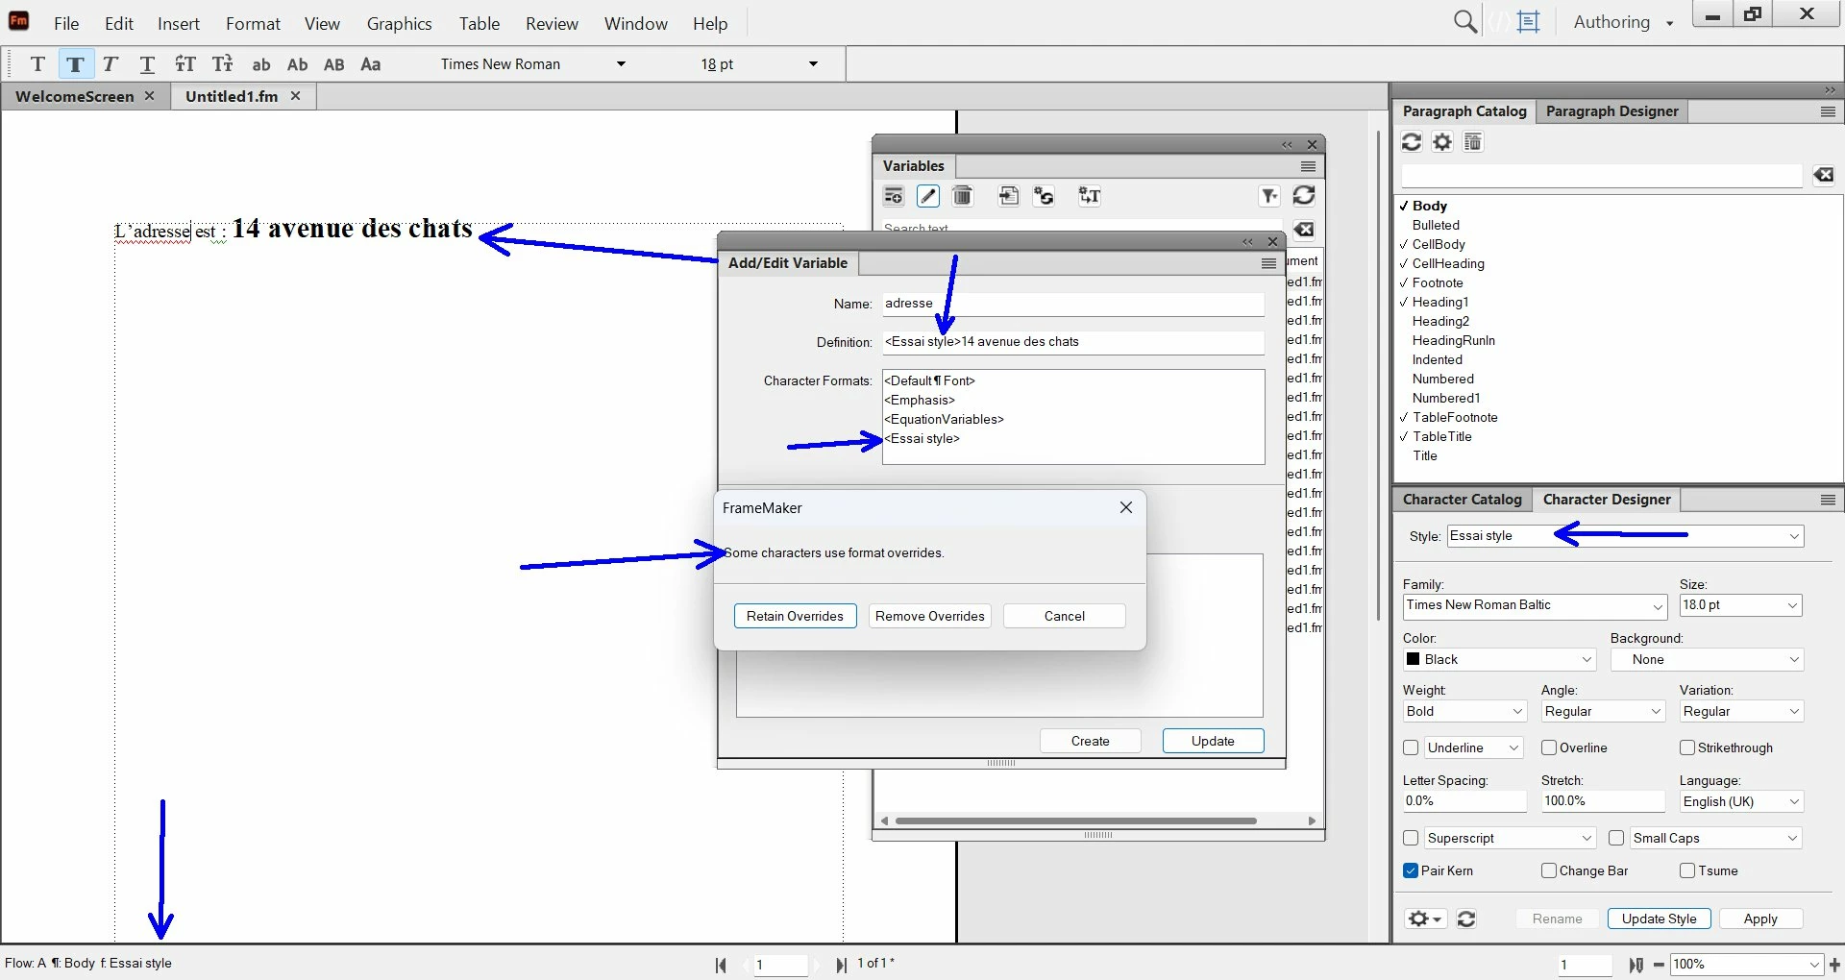Open the Format menu

pyautogui.click(x=253, y=23)
